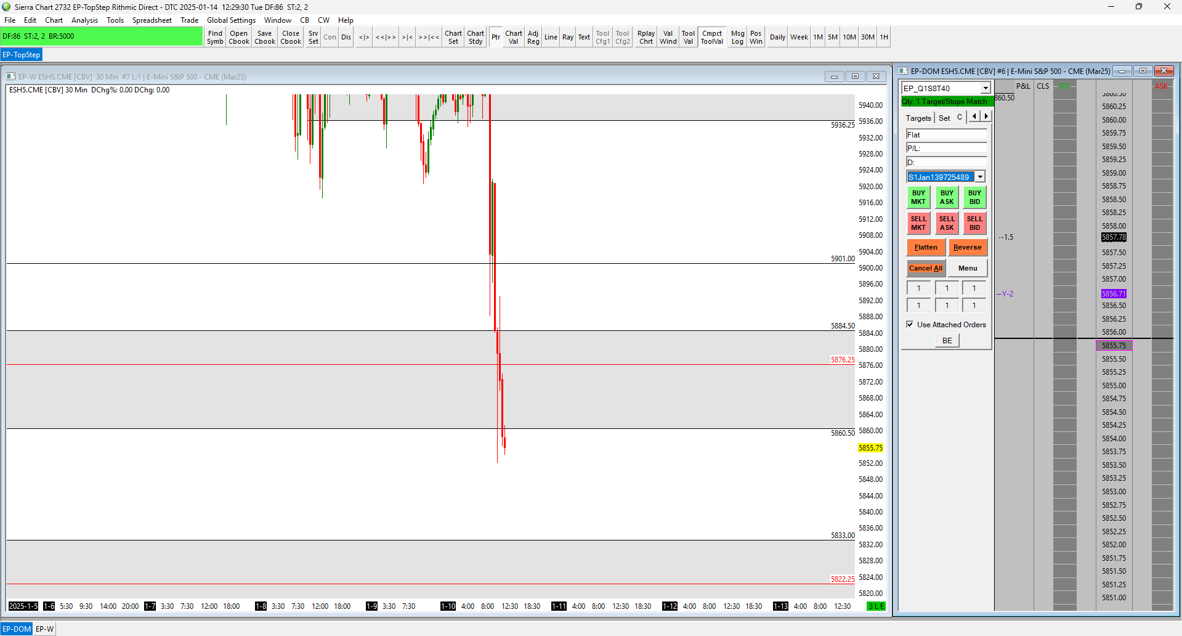Viewport: 1182px width, 636px height.
Task: Click the CLS column header in DOM
Action: pyautogui.click(x=1043, y=86)
